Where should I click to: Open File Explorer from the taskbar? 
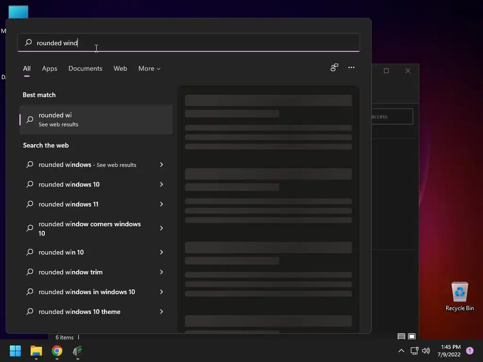click(x=36, y=351)
